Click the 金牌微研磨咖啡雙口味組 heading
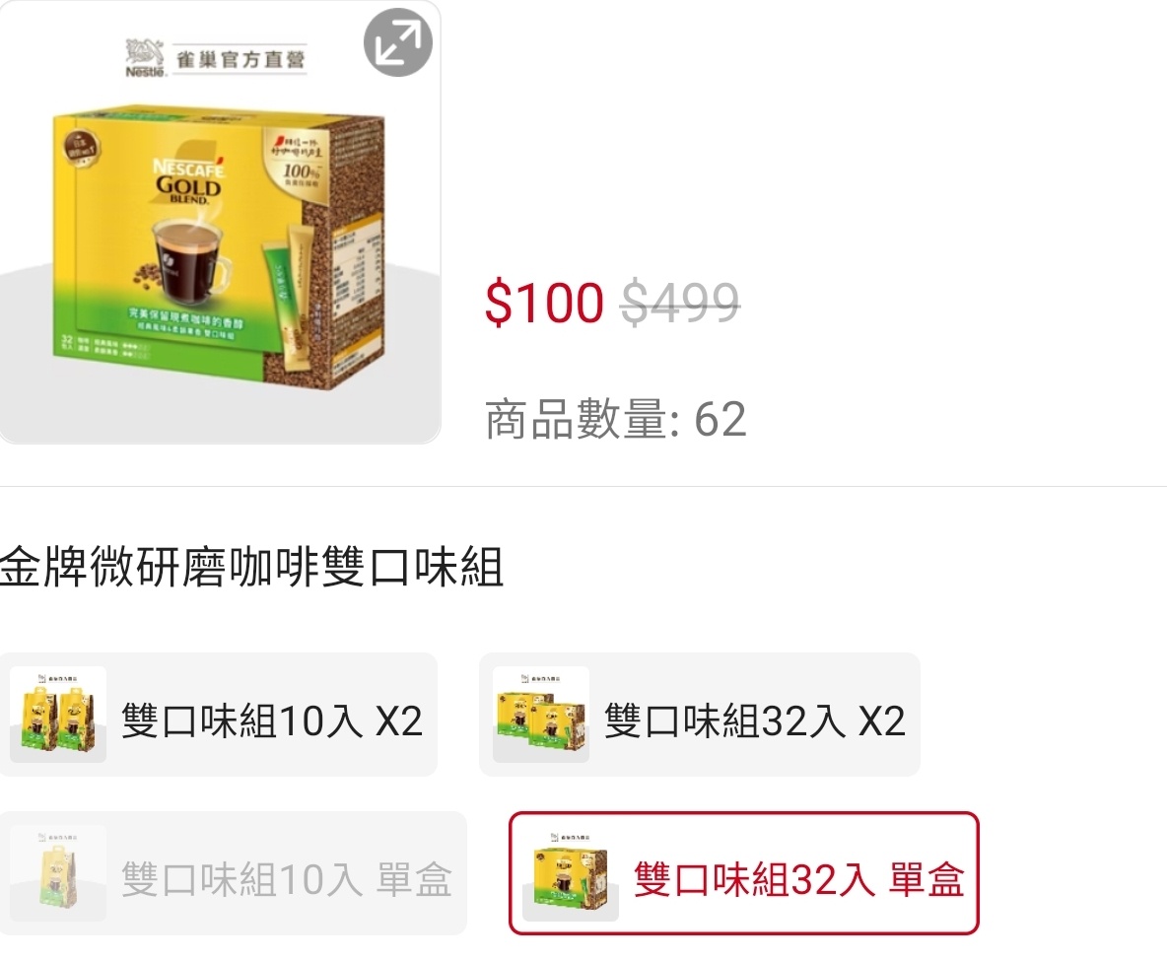 (251, 567)
